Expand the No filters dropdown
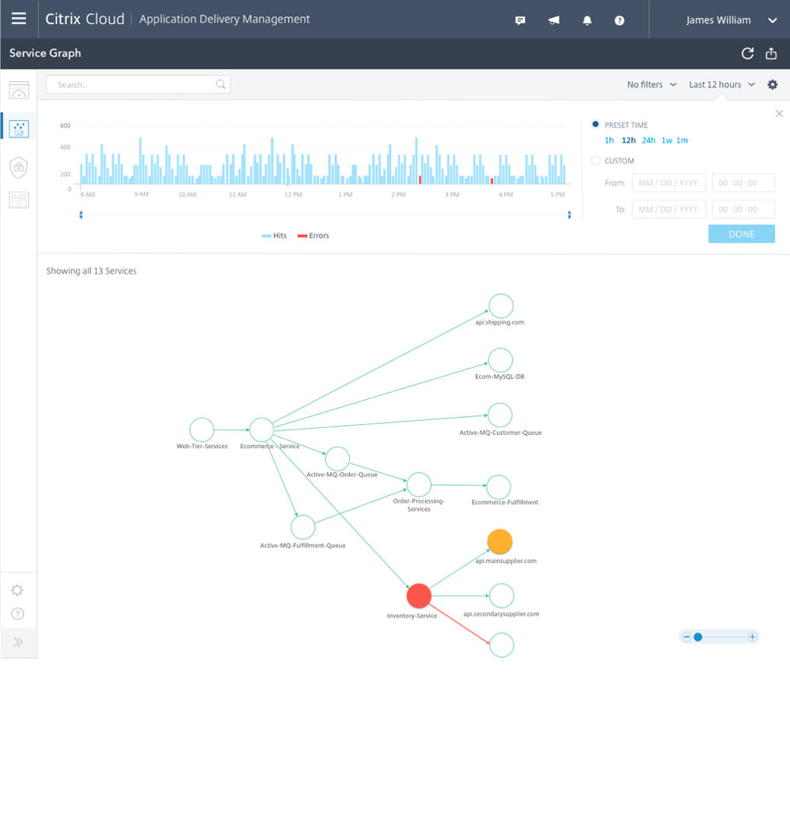Image resolution: width=790 pixels, height=820 pixels. [651, 85]
